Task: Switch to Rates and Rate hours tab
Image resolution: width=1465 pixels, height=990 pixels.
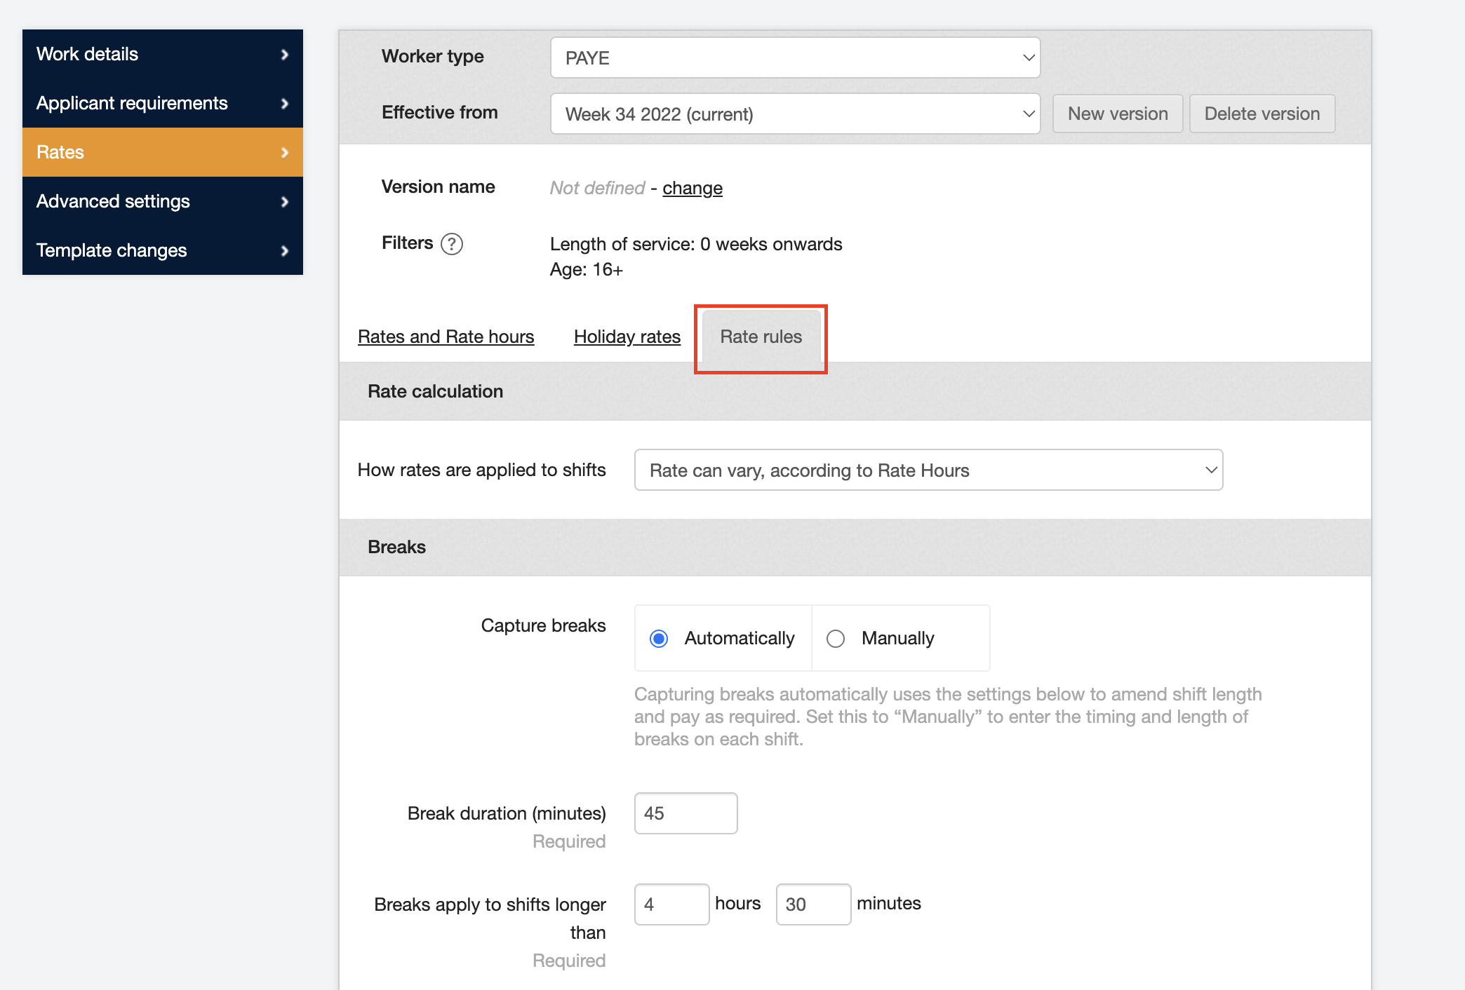Action: click(x=446, y=337)
